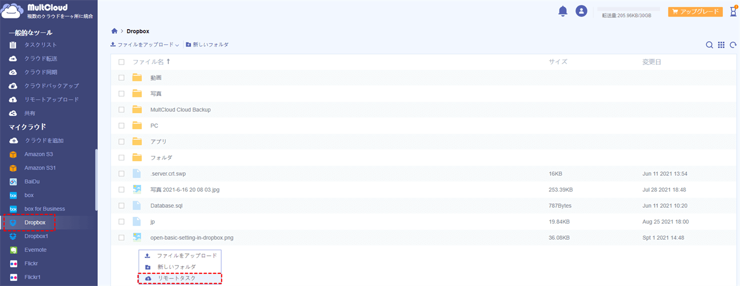Click the 253.39KB size value
Screen dimensions: 740x286
pos(561,190)
